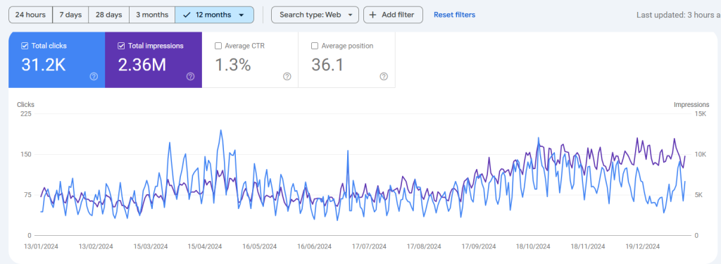Click the 19/12/2024 date on chart axis
Screen dimensions: 721x264
642,246
